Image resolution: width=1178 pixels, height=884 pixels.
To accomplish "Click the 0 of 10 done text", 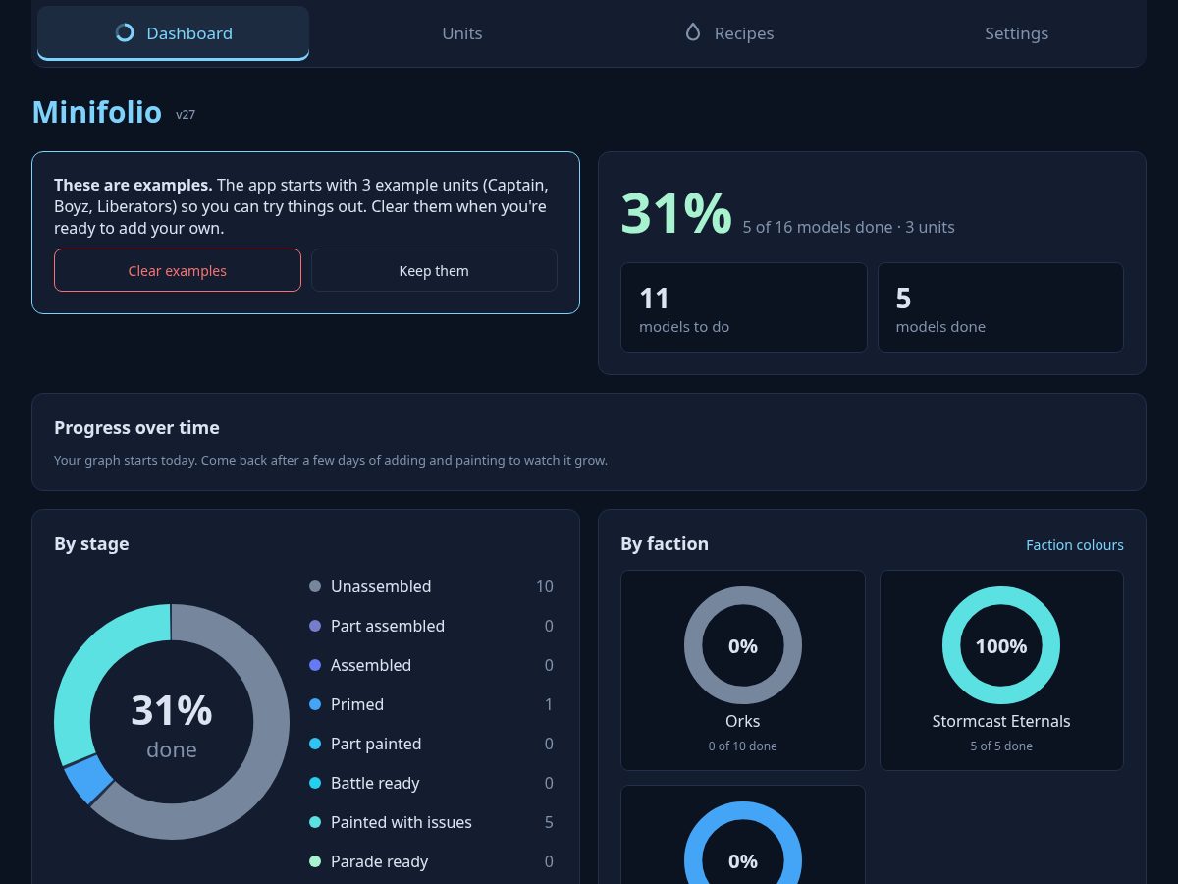I will [x=743, y=746].
